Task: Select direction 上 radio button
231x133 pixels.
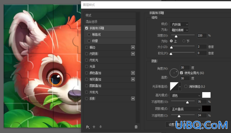Action: pos(171,41)
